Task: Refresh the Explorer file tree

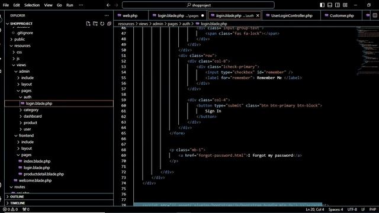Action: (102, 24)
